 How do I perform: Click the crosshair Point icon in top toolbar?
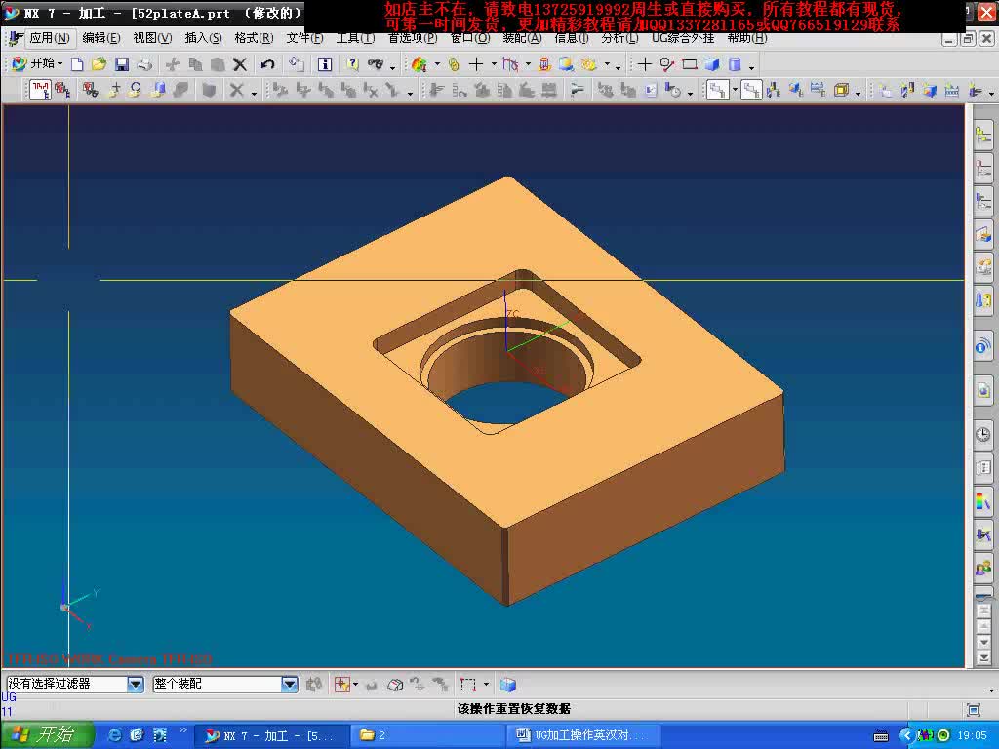(644, 64)
